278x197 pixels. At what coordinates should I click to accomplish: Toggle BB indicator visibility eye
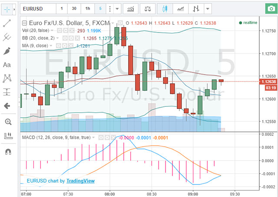click(x=65, y=38)
